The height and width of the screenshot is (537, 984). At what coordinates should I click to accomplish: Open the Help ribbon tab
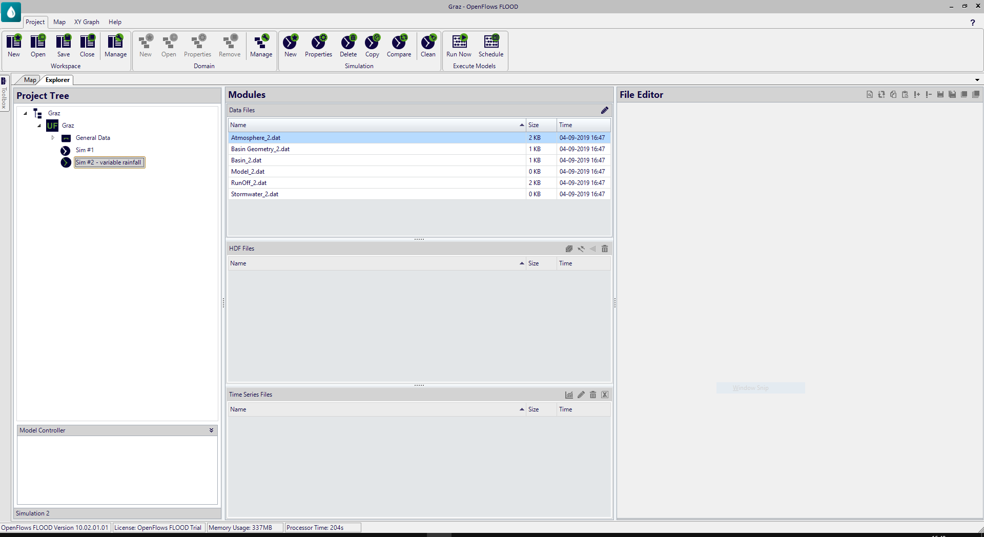(115, 22)
